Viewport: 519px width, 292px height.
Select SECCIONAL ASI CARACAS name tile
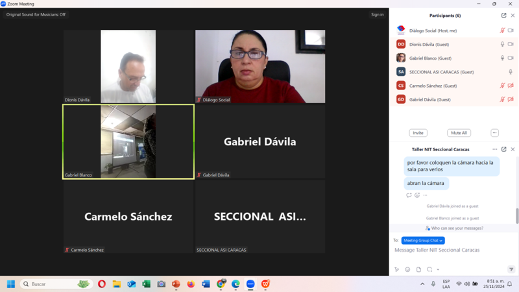260,217
